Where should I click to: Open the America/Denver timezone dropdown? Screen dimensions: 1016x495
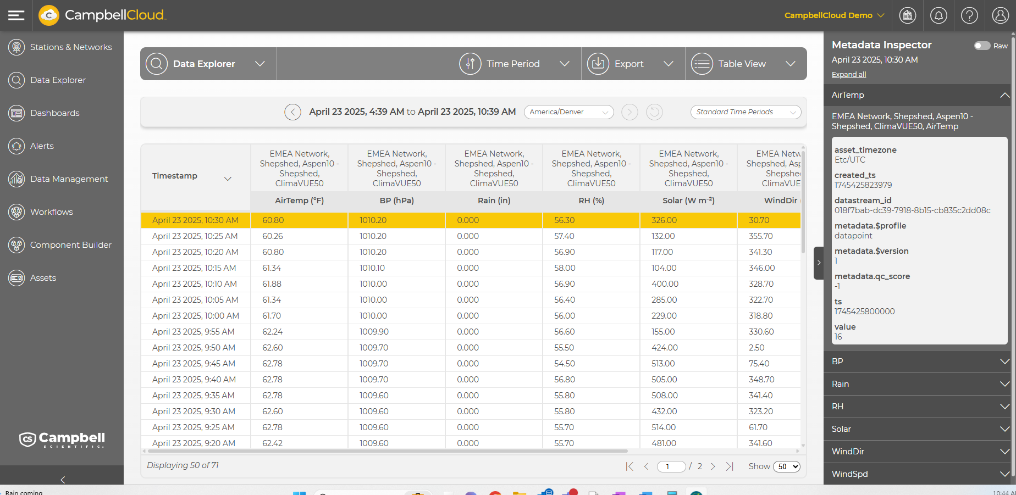[569, 112]
